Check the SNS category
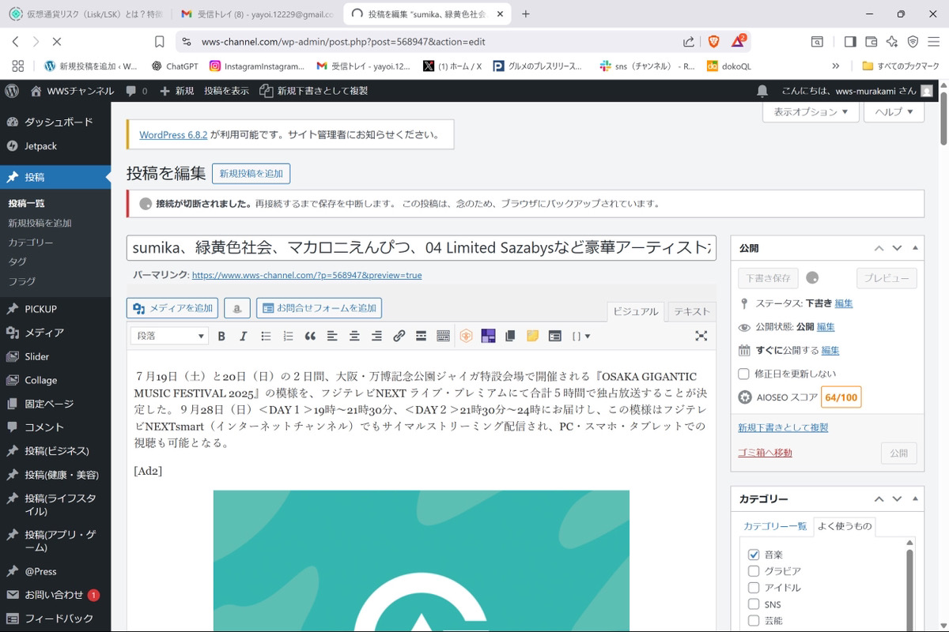 click(x=754, y=604)
